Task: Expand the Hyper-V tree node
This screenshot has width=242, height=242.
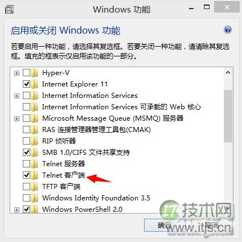Action: [x=17, y=73]
